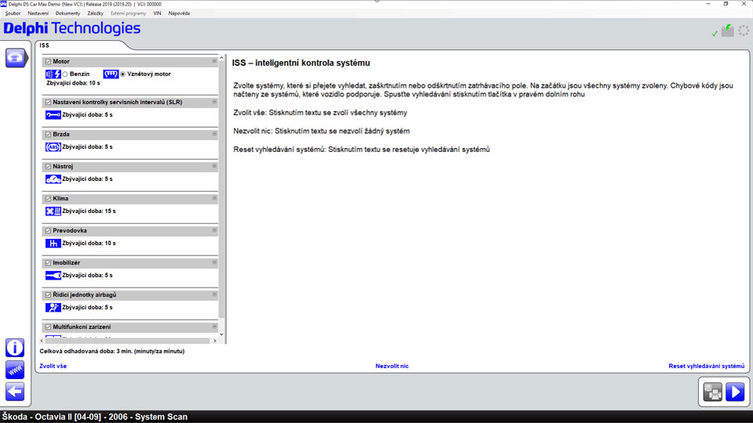Image resolution: width=753 pixels, height=423 pixels.
Task: Click the Reset vyhledávání systémů link
Action: (707, 366)
